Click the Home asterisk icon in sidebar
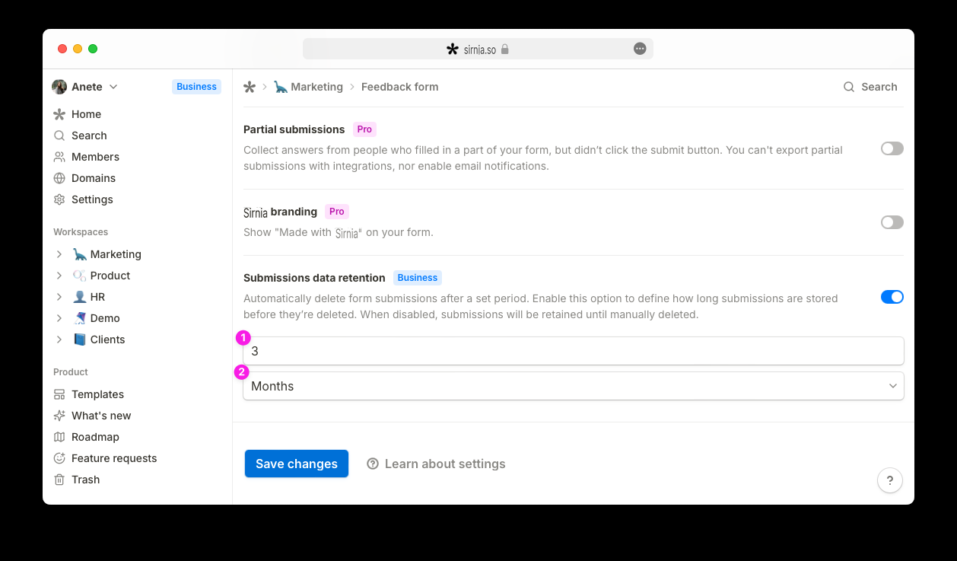The height and width of the screenshot is (561, 957). tap(59, 114)
